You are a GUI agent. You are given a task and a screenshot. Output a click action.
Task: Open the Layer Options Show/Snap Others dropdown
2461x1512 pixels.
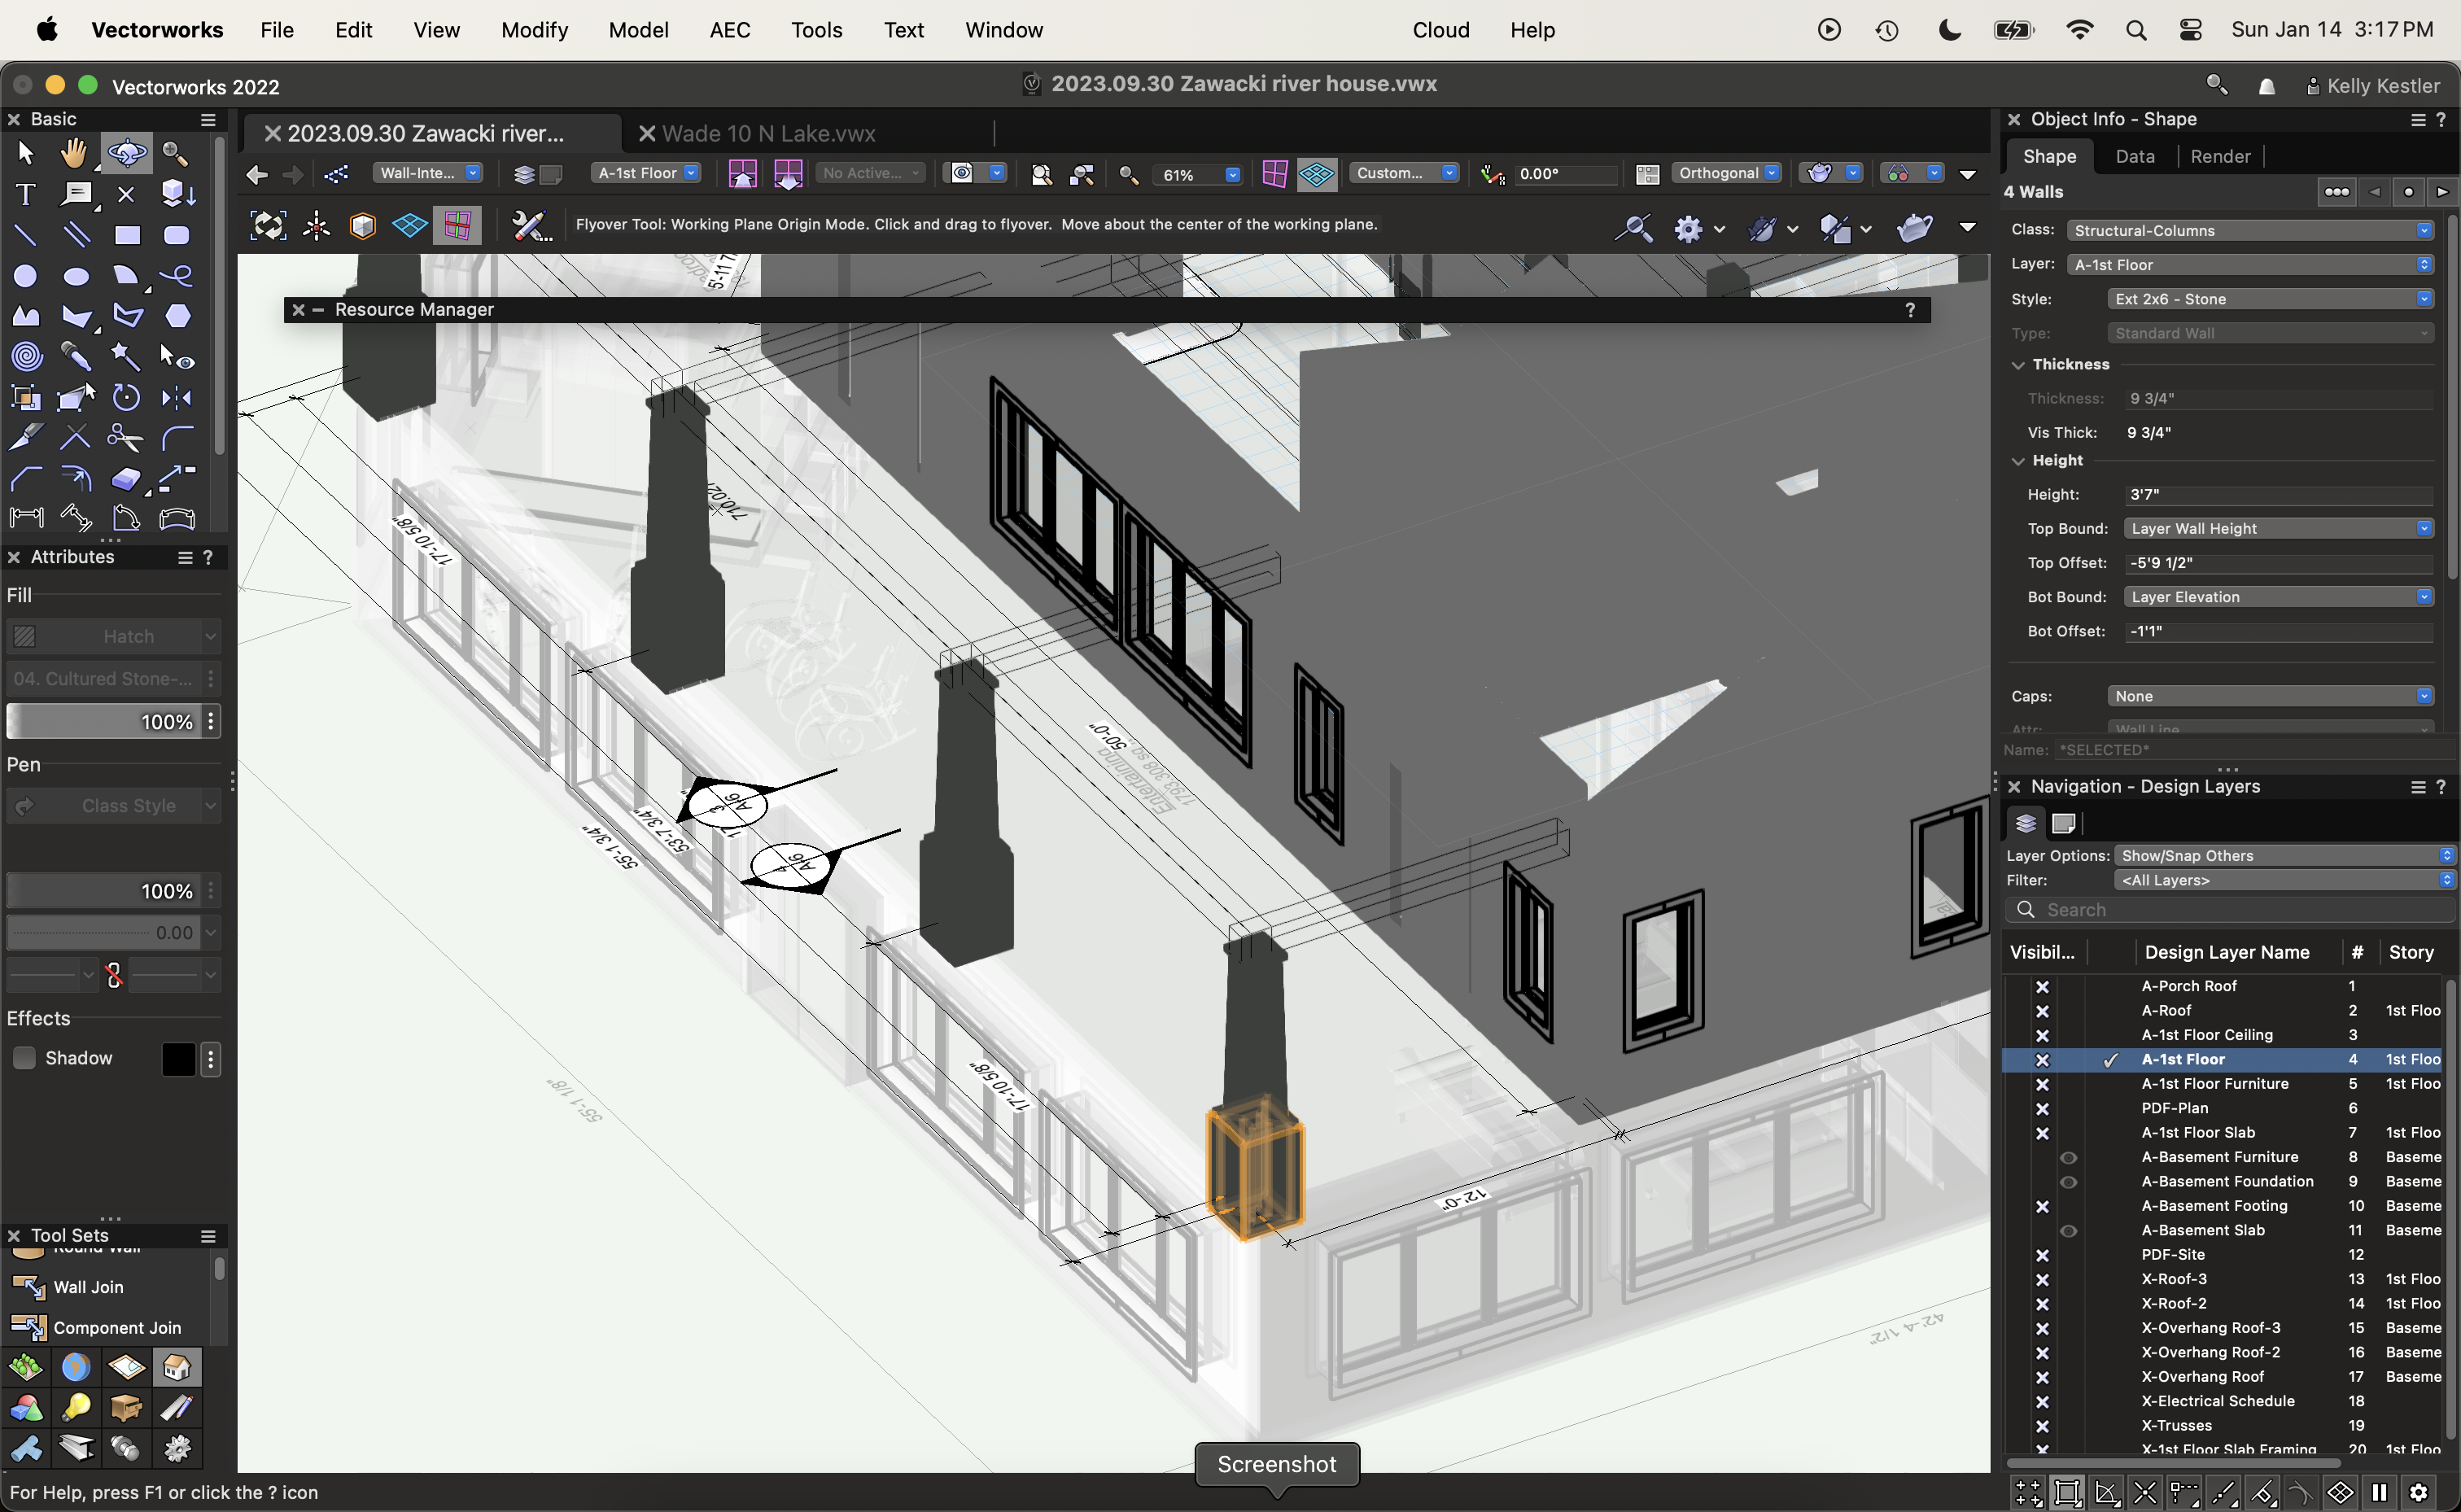[x=2284, y=855]
